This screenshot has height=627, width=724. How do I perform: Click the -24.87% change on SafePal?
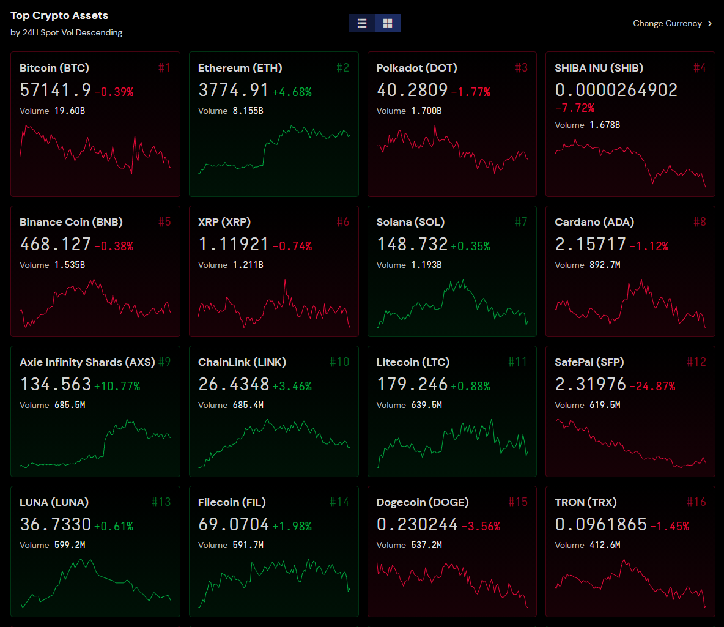click(x=652, y=386)
